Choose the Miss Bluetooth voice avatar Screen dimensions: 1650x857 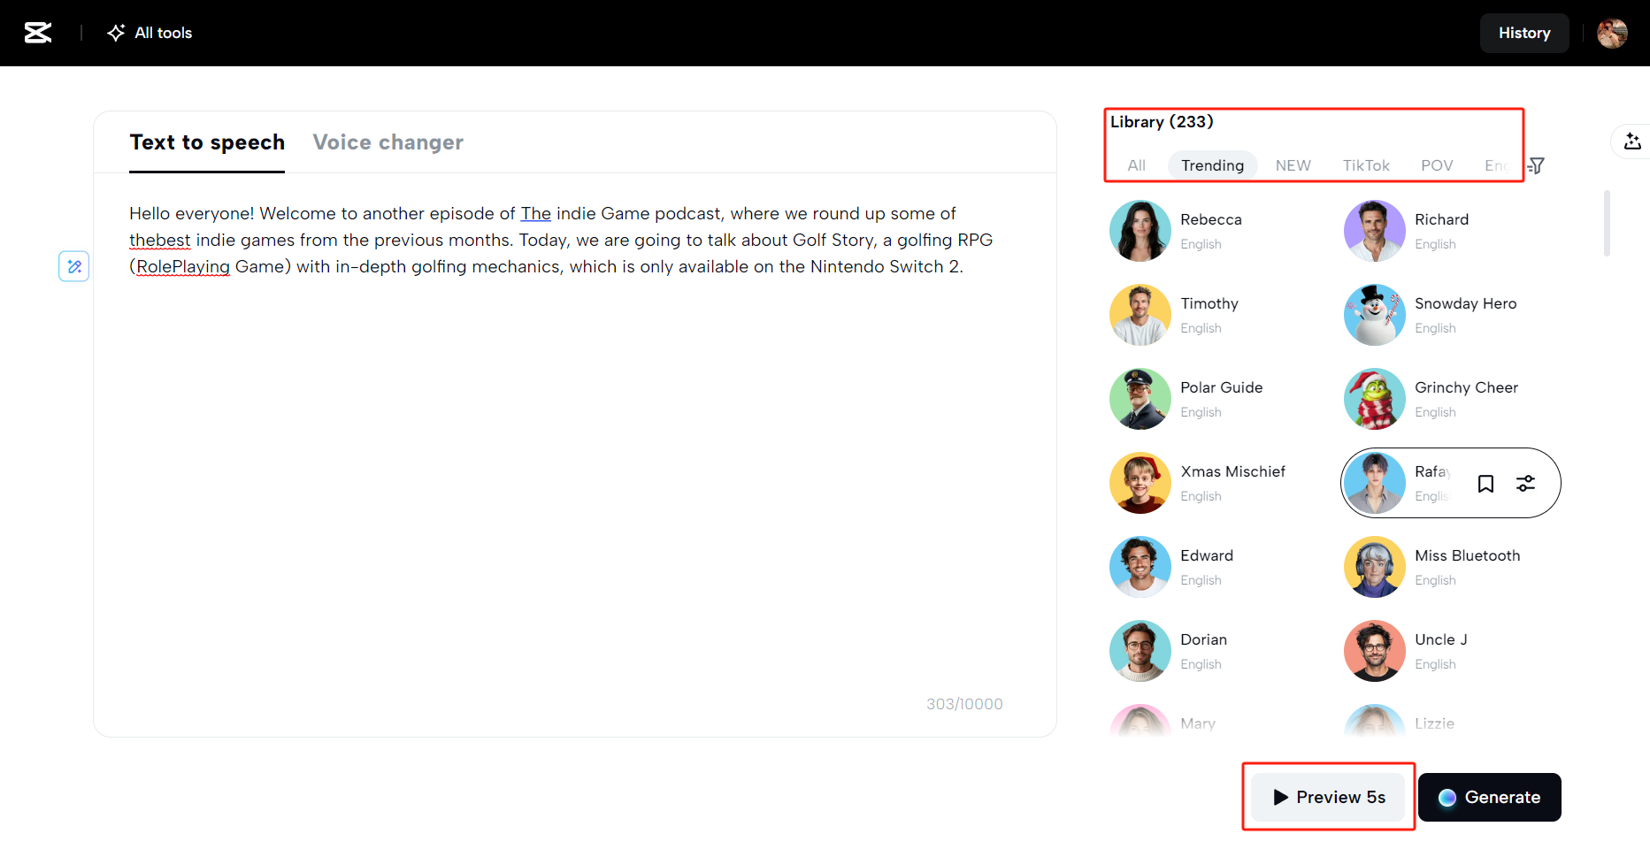(1375, 567)
